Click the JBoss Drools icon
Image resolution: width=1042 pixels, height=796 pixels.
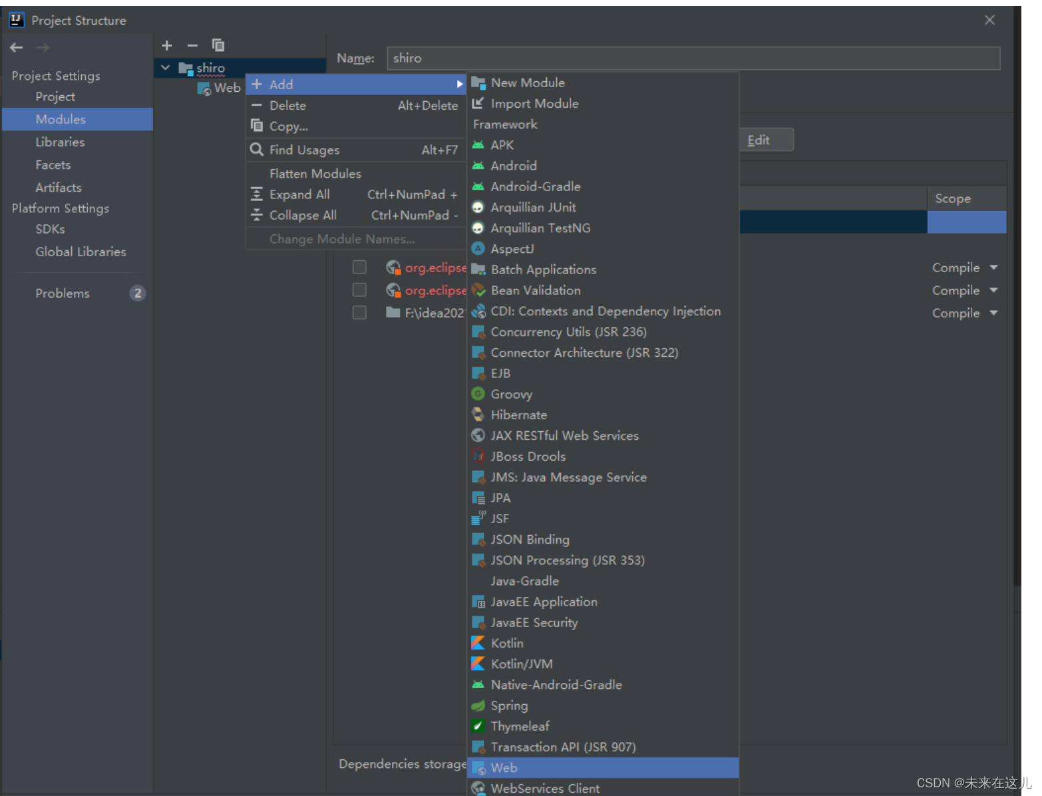pyautogui.click(x=478, y=456)
